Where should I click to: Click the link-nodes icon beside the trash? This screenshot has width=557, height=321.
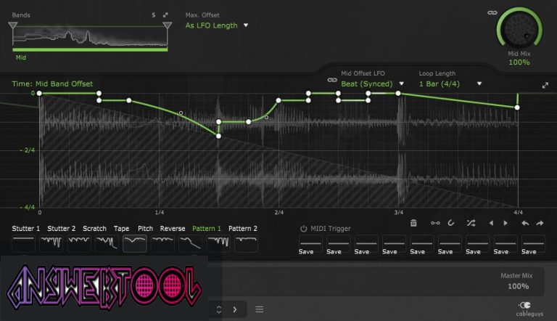[x=435, y=223]
